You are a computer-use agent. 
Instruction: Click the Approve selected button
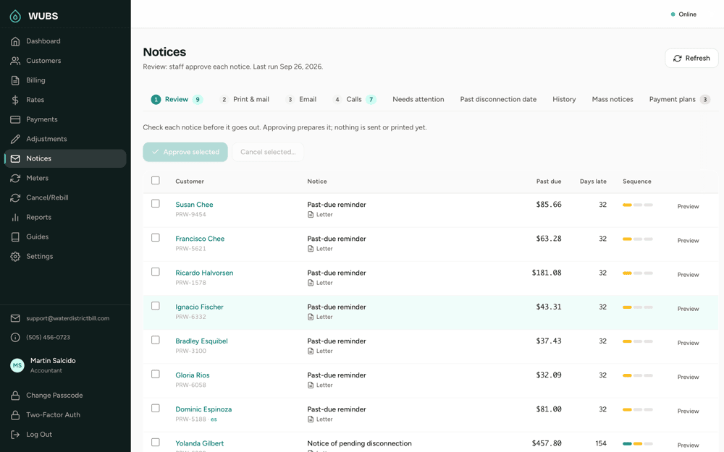coord(185,152)
